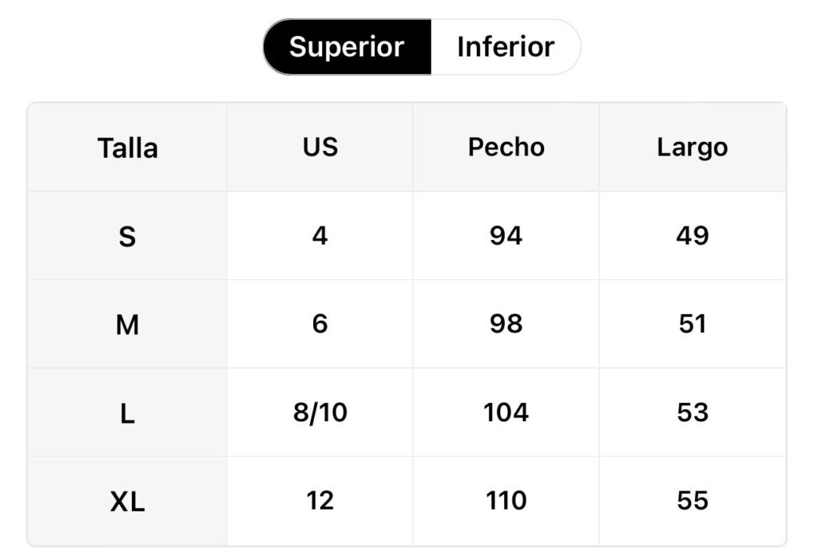The image size is (818, 560).
Task: Select the Superior tab
Action: pyautogui.click(x=347, y=47)
